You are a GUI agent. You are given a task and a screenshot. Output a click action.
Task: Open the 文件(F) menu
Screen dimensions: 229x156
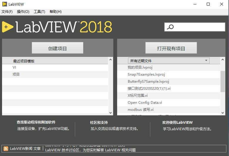coord(7,12)
